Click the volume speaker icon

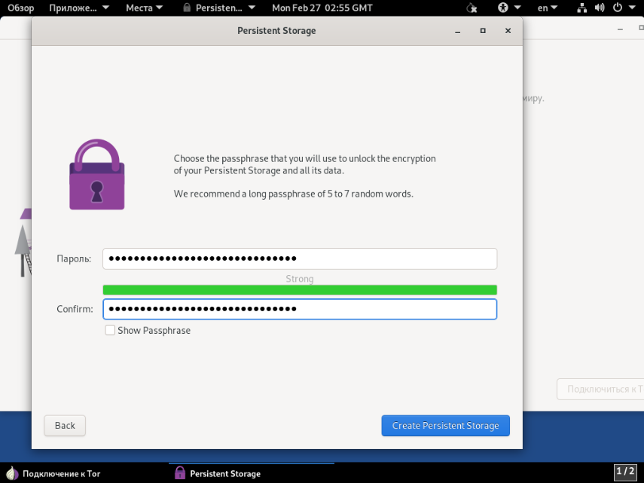click(600, 8)
